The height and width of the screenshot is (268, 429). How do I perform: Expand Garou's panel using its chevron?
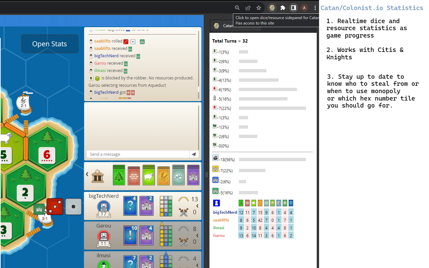click(197, 235)
